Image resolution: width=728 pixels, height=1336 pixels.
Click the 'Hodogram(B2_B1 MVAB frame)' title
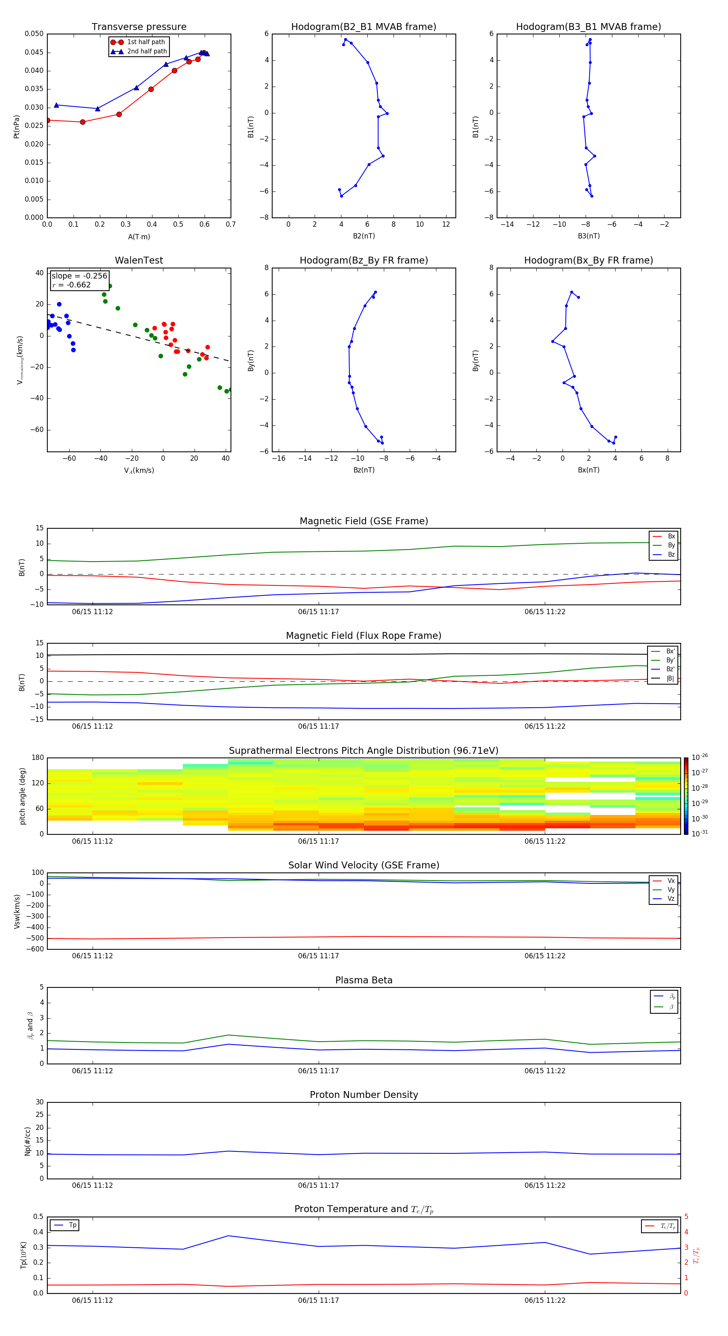coord(364,26)
